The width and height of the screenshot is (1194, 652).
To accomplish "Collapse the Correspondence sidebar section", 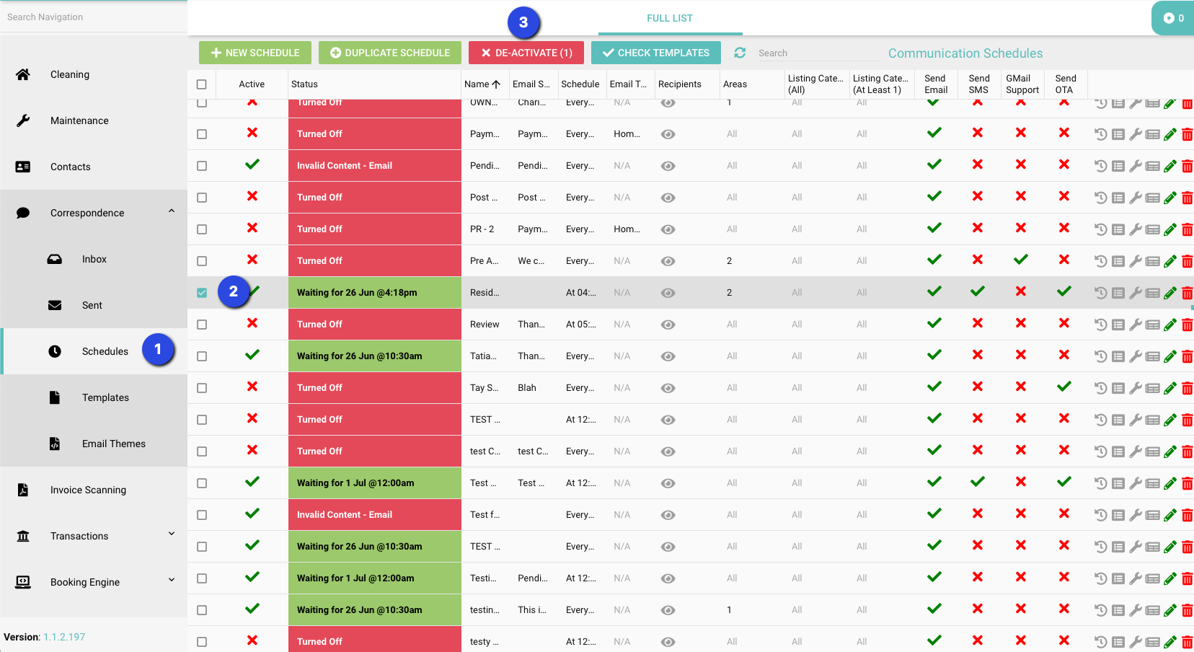I will coord(172,211).
